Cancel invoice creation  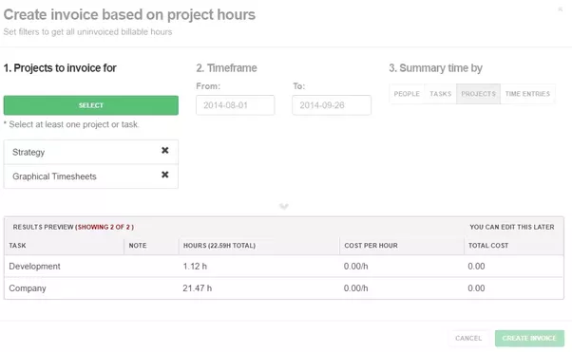click(x=468, y=338)
